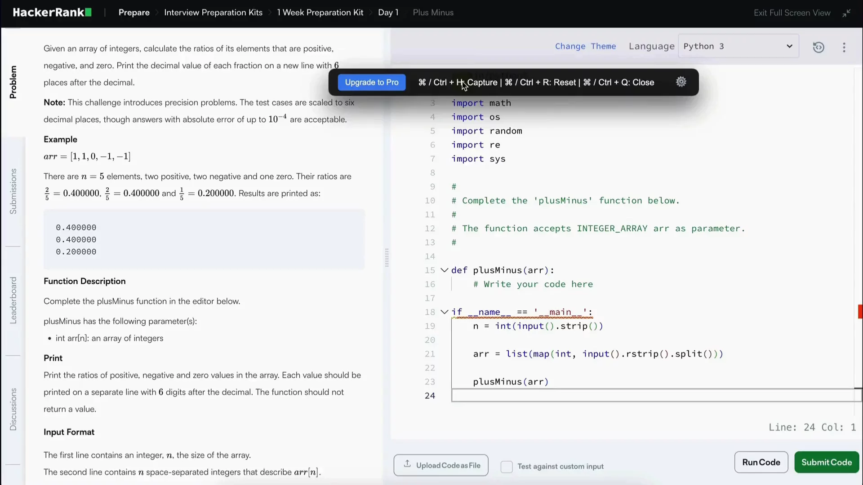Click 'import random' code line
This screenshot has width=863, height=485.
coord(487,131)
